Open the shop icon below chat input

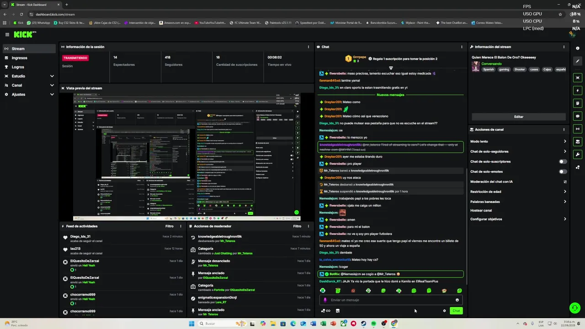(x=338, y=311)
